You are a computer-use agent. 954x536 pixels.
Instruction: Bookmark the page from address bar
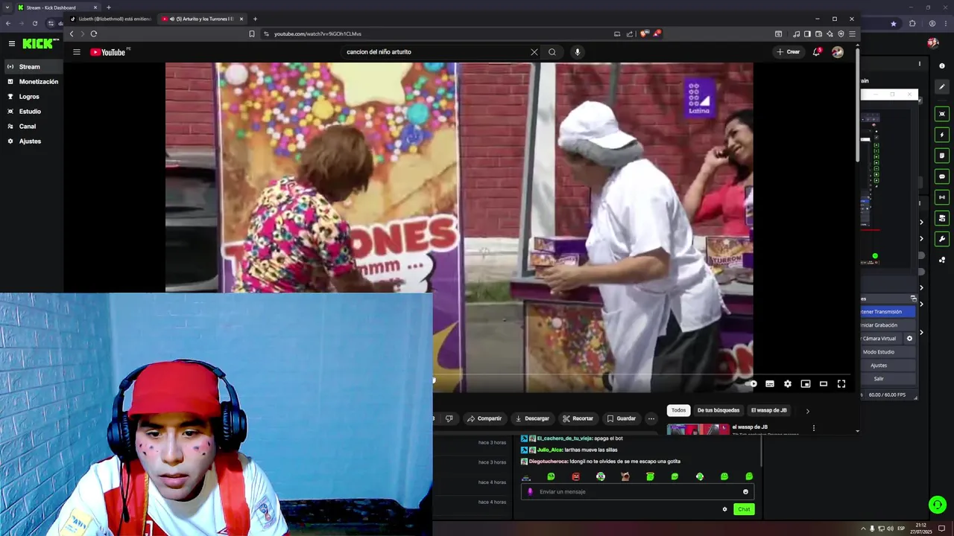pyautogui.click(x=252, y=33)
